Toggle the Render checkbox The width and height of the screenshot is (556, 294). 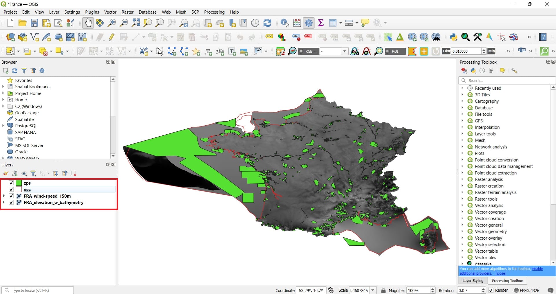[491, 290]
